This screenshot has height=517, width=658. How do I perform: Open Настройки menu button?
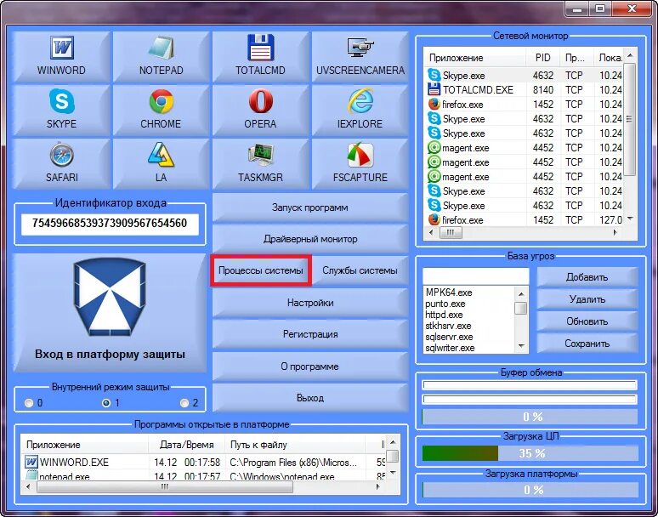tap(310, 303)
